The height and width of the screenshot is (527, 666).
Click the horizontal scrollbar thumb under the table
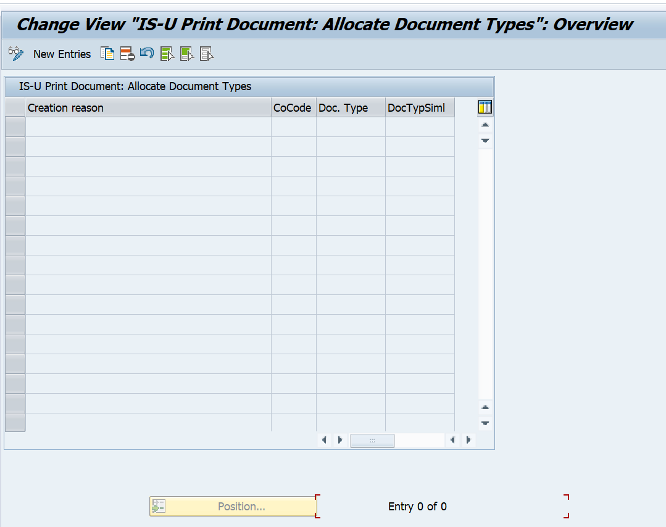pyautogui.click(x=372, y=441)
